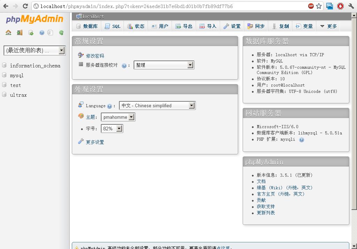
Task: Go back with browser back arrow
Action: [6, 6]
